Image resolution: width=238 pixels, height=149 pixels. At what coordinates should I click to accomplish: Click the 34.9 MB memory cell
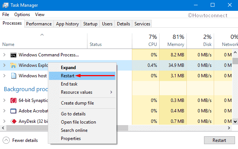pos(173,65)
